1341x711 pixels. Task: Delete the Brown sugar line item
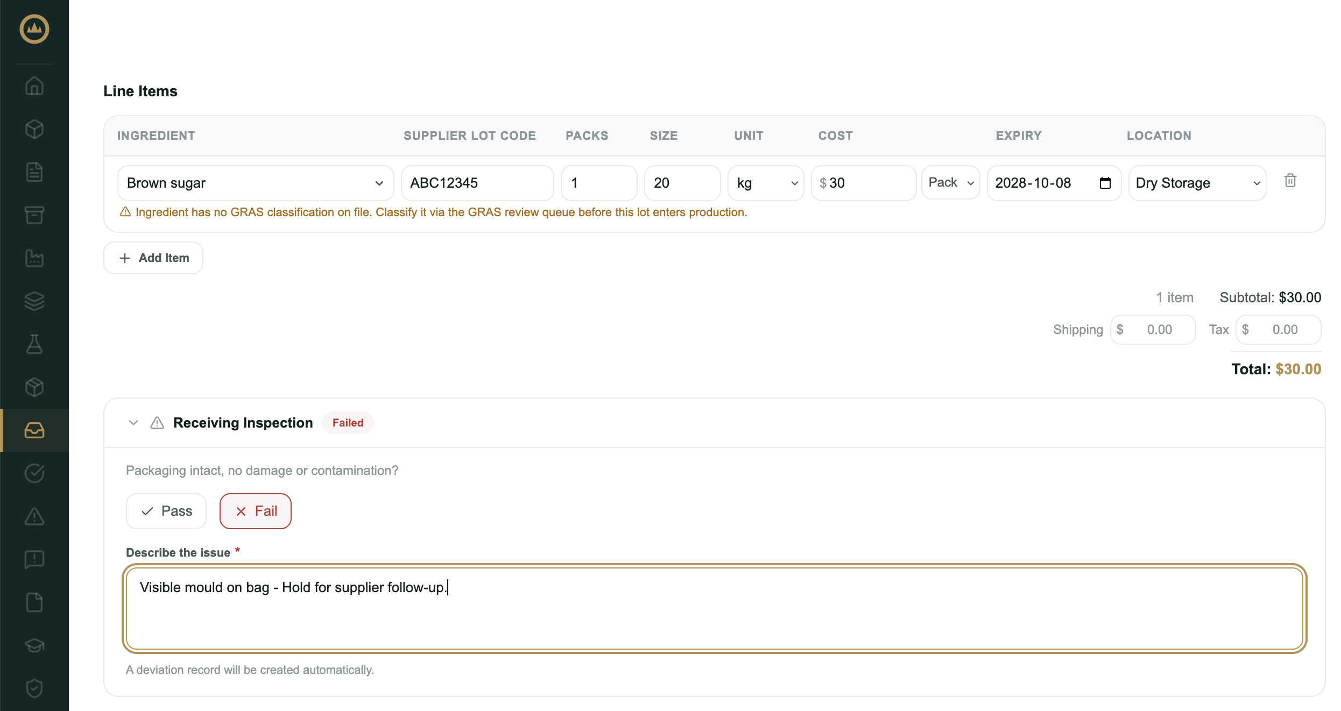pos(1290,181)
